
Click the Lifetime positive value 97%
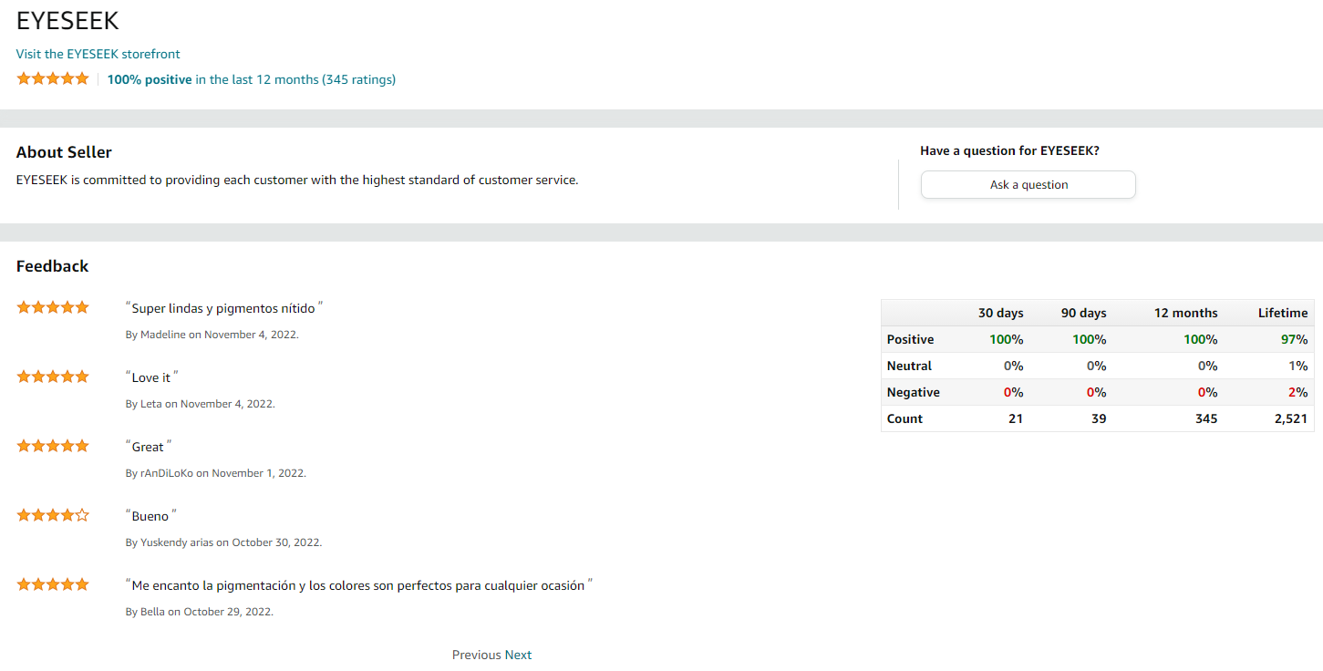[1295, 339]
